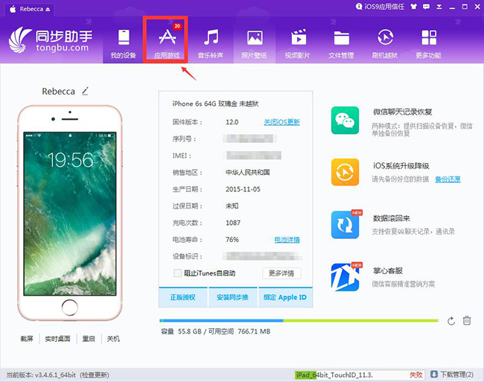Toggle 阻止iTunes自启动 checkbox

click(x=177, y=273)
